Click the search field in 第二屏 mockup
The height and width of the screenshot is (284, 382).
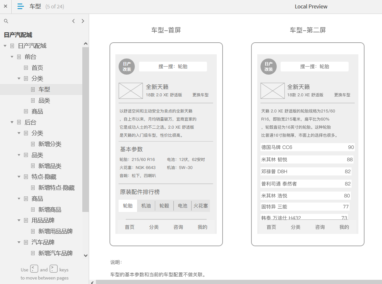[315, 67]
